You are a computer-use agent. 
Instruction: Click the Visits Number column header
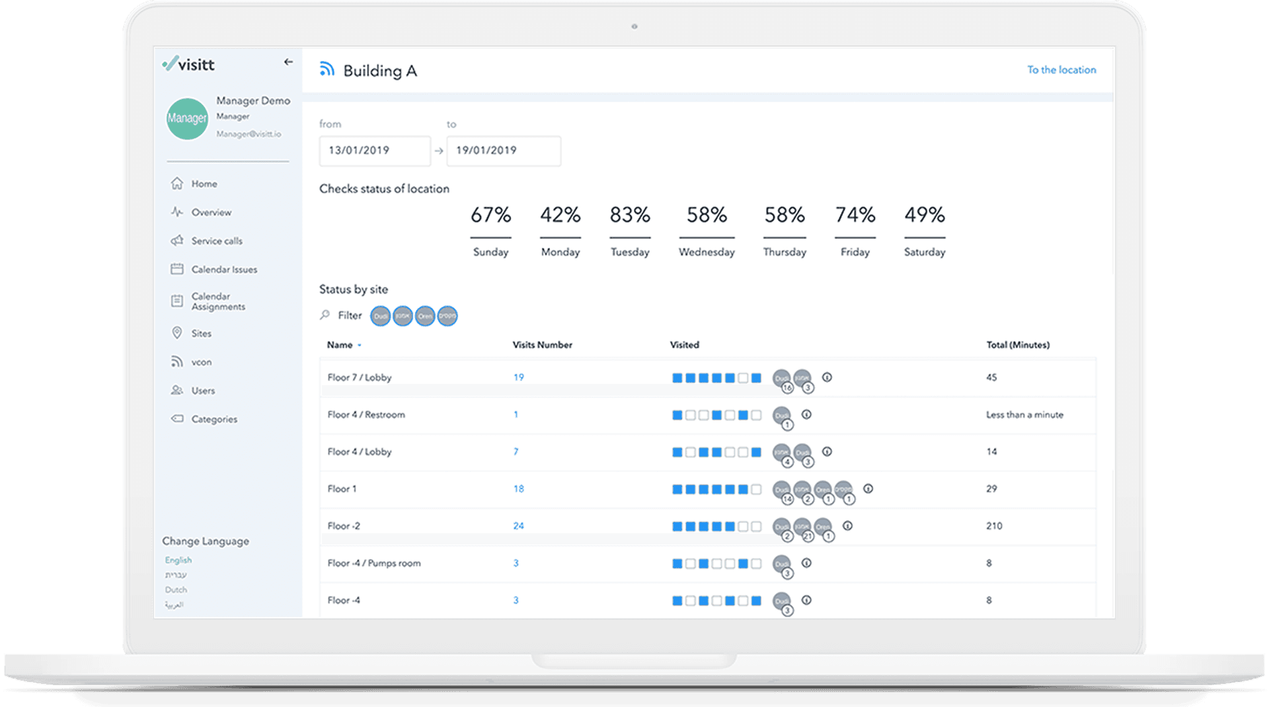(542, 345)
